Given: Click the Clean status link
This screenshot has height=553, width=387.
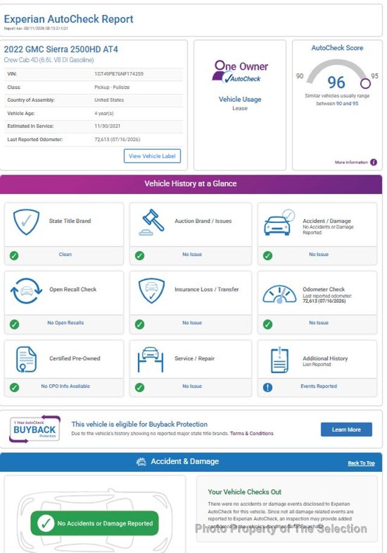Looking at the screenshot, I should pos(65,254).
